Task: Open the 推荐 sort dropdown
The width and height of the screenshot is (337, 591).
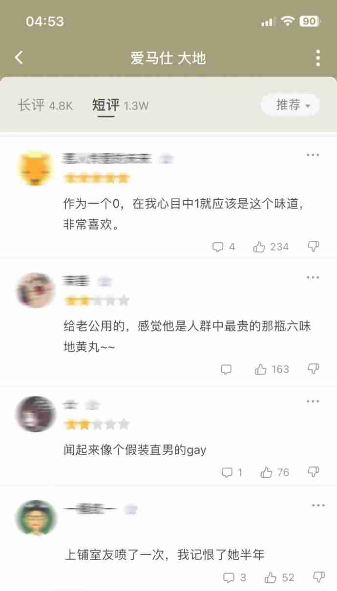Action: pos(290,105)
